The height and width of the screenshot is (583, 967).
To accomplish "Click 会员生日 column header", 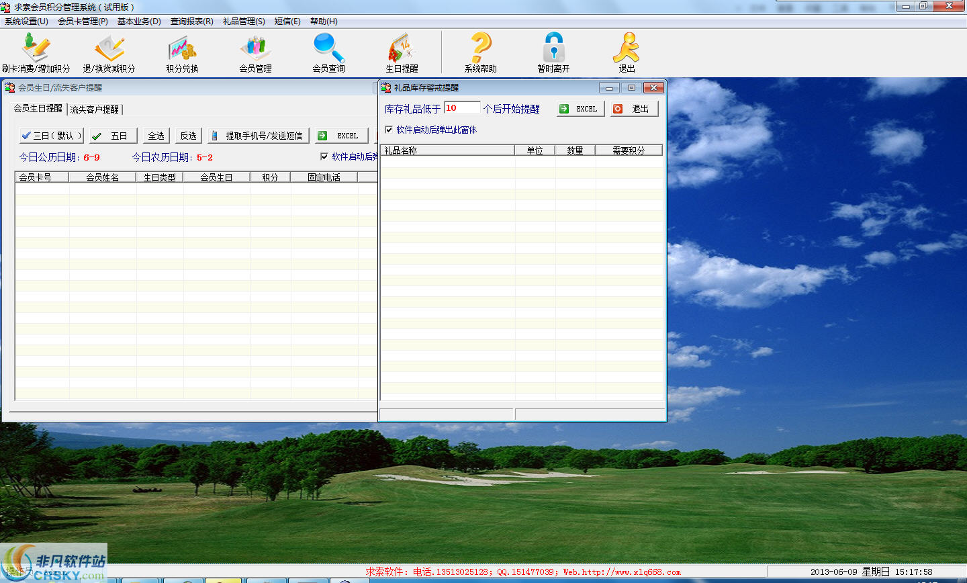I will click(216, 177).
